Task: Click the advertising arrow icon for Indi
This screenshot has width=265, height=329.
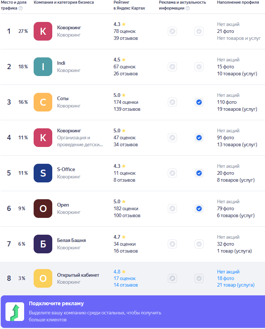Action: 172,67
